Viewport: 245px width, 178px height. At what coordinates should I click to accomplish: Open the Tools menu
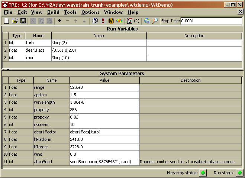[x=70, y=12]
